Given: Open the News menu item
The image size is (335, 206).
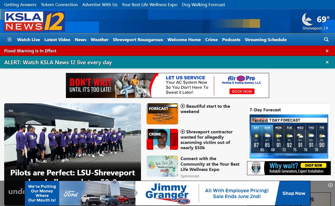Looking at the screenshot, I should (x=80, y=40).
